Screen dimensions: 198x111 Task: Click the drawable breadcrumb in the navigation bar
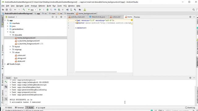[x=69, y=14]
